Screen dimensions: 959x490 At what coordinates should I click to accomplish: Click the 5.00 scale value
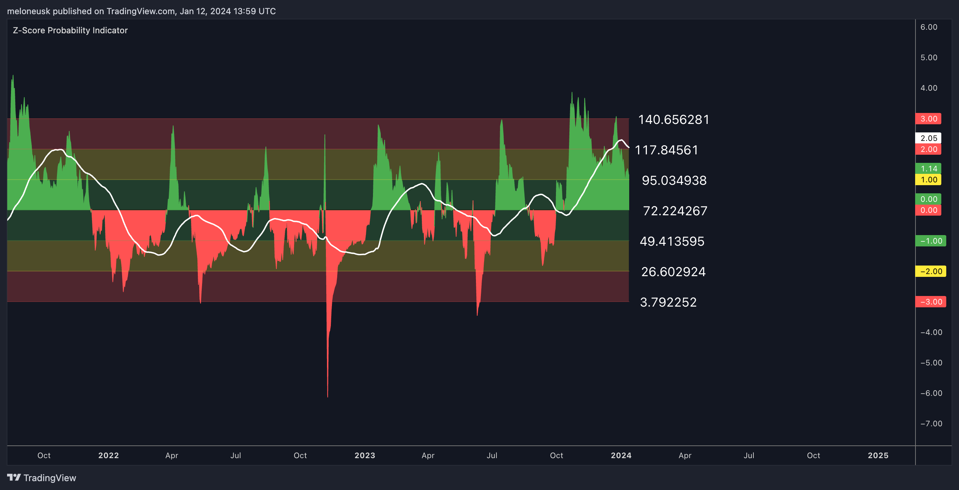929,58
